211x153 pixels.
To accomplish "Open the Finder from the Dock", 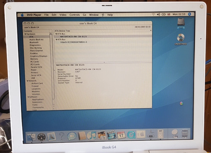I will pos(31,137).
